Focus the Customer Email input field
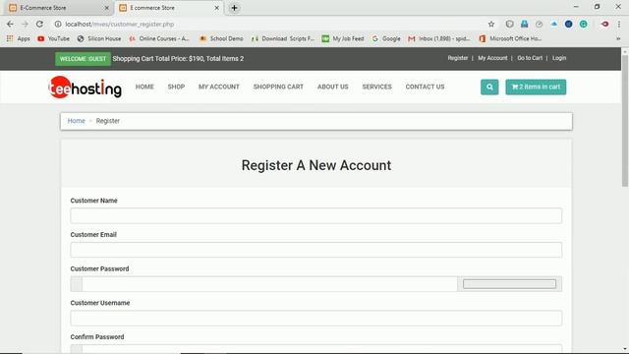Image resolution: width=629 pixels, height=354 pixels. click(x=316, y=250)
